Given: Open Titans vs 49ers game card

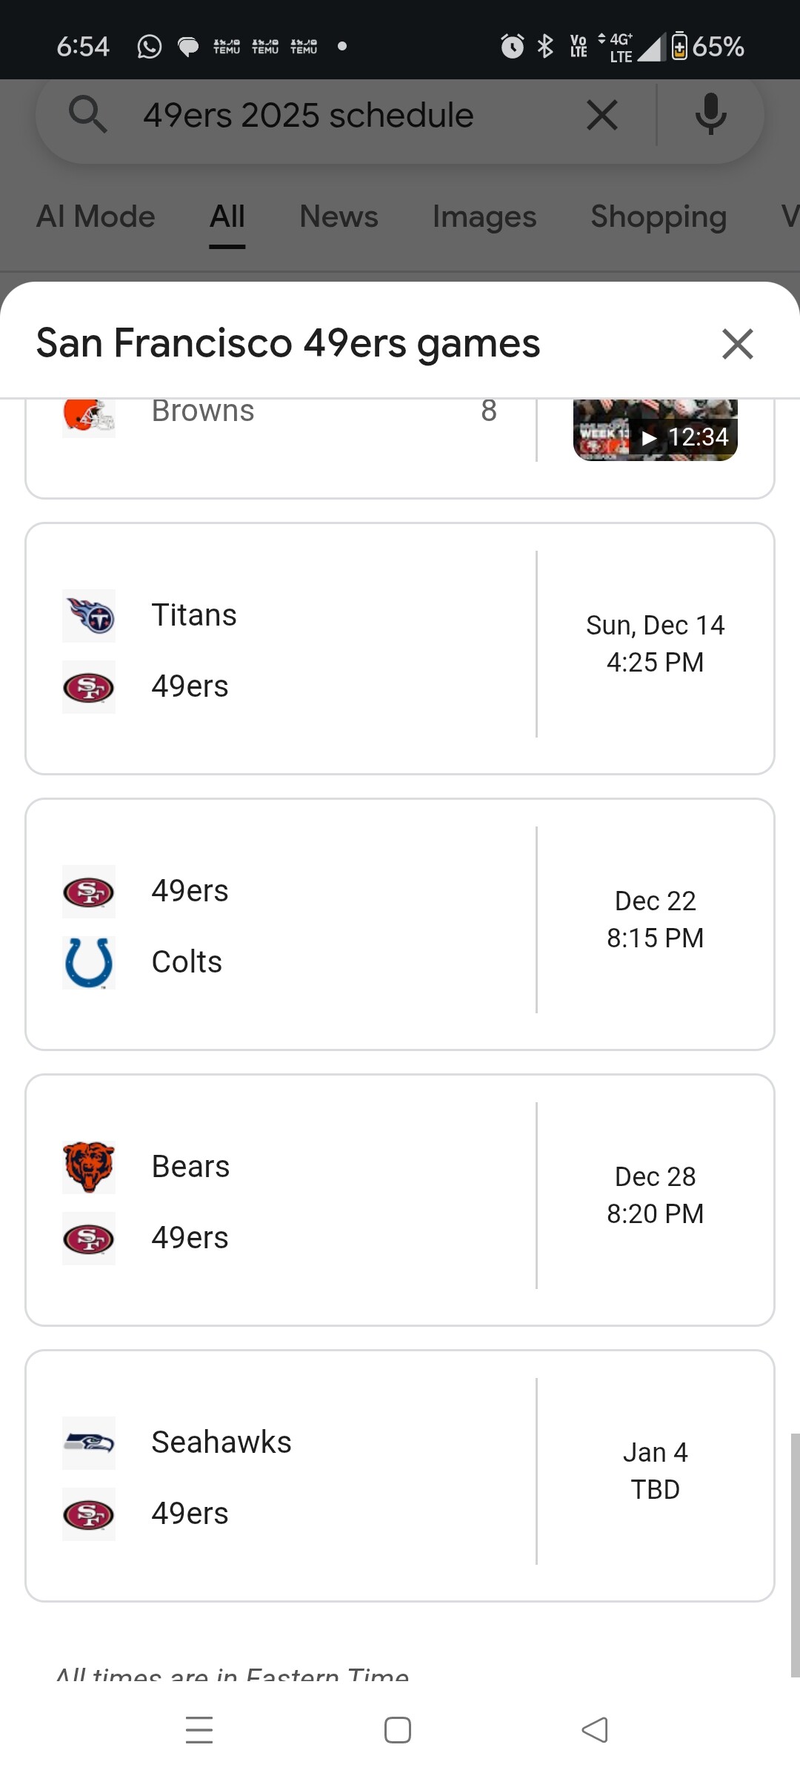Looking at the screenshot, I should (x=400, y=649).
